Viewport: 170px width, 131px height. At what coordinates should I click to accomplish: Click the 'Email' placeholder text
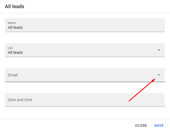[x=13, y=75]
